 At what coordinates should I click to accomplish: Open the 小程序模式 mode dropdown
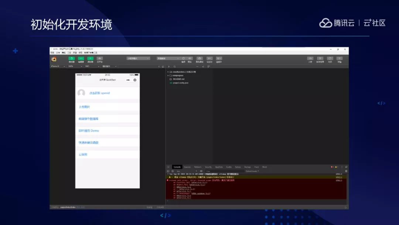[138, 58]
